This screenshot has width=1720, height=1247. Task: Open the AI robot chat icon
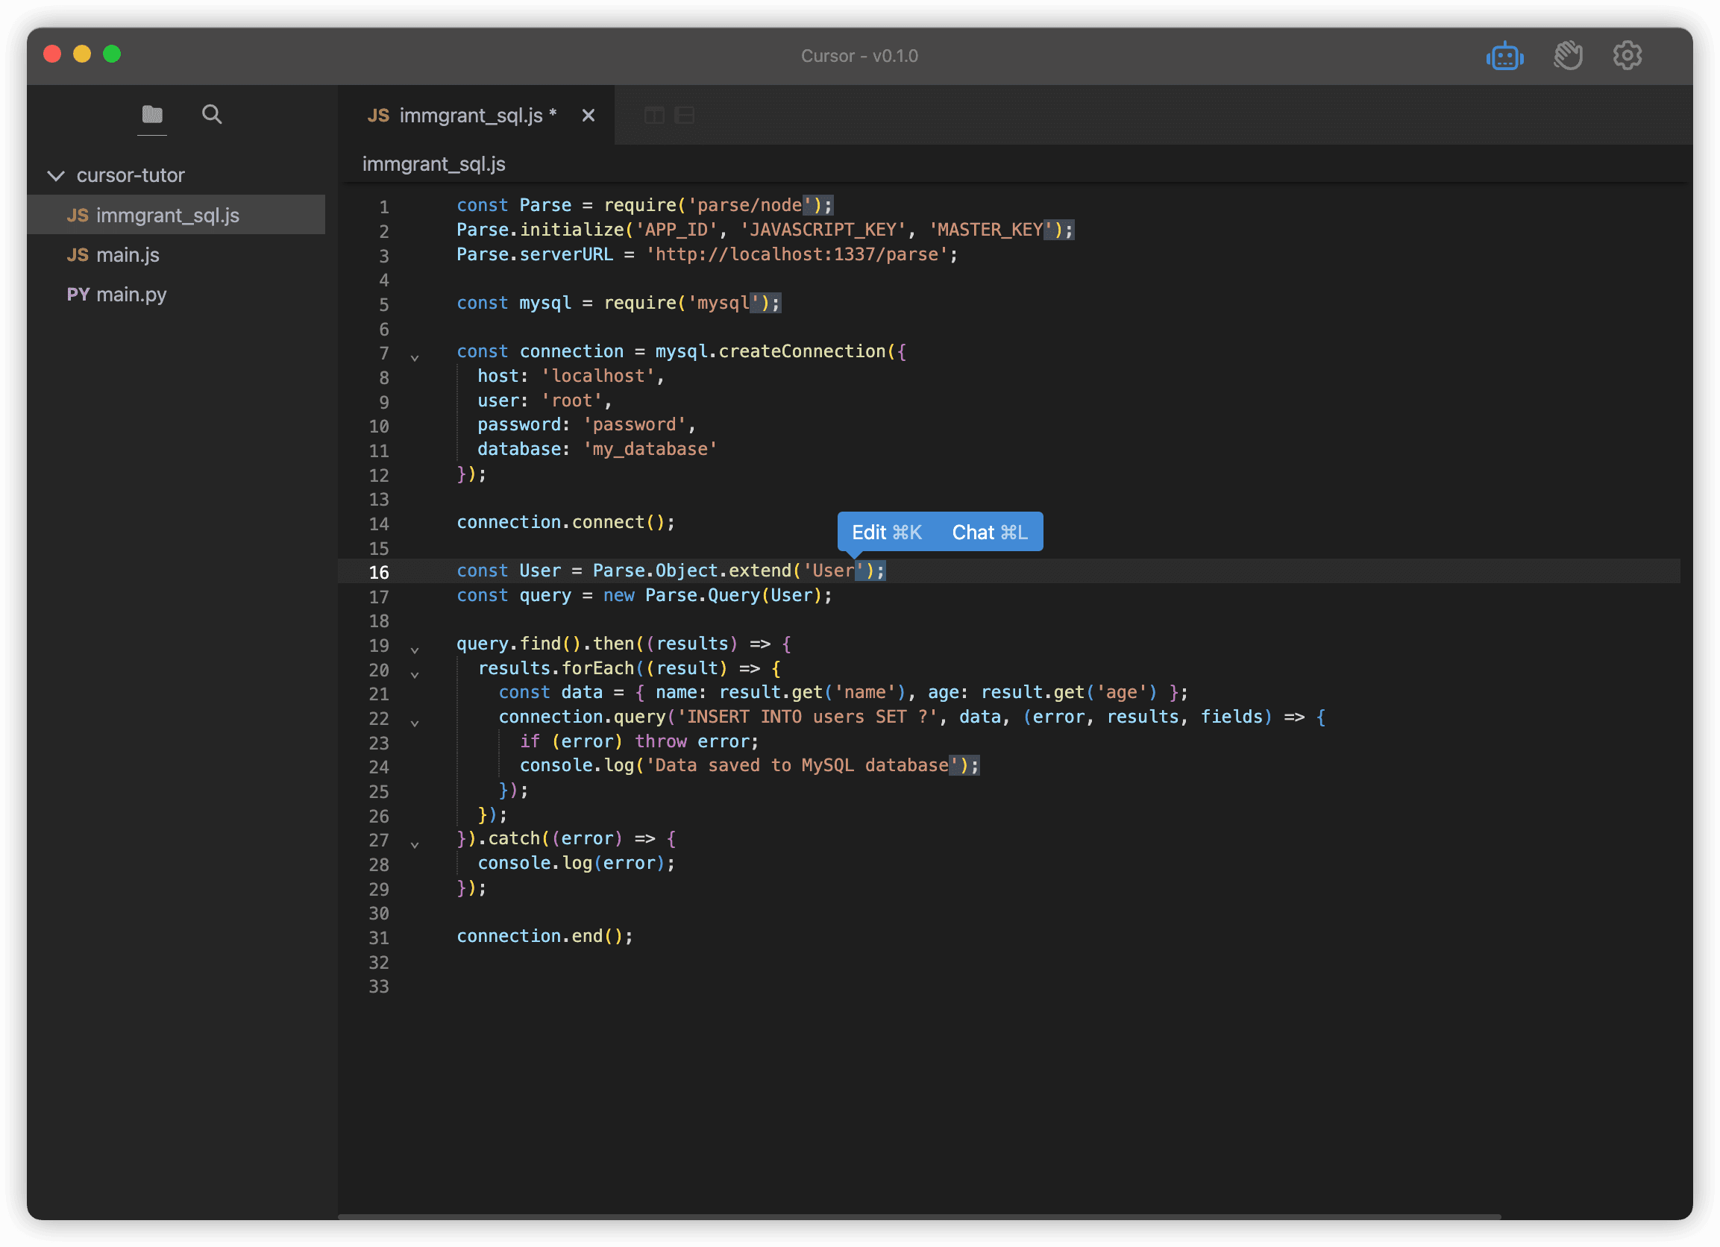[x=1504, y=56]
